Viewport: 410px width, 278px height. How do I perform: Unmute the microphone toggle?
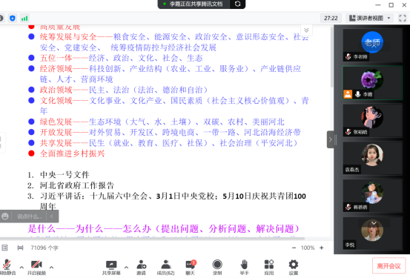7,265
